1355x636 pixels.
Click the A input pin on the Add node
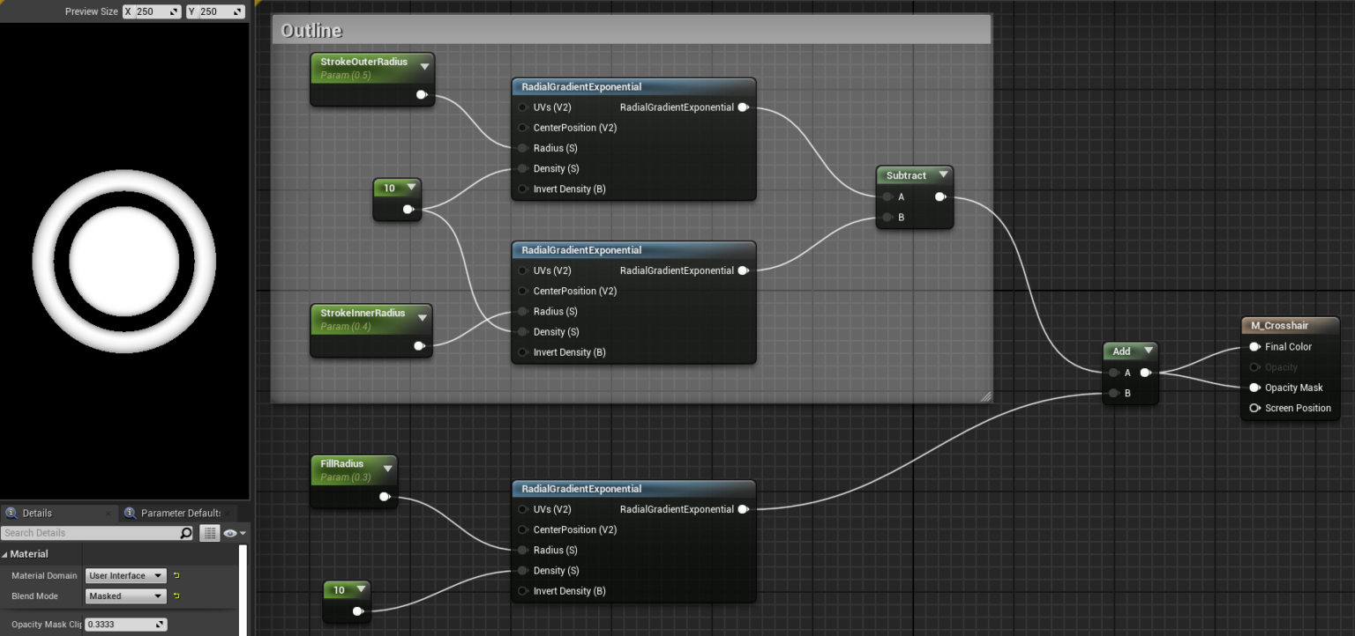click(x=1113, y=373)
